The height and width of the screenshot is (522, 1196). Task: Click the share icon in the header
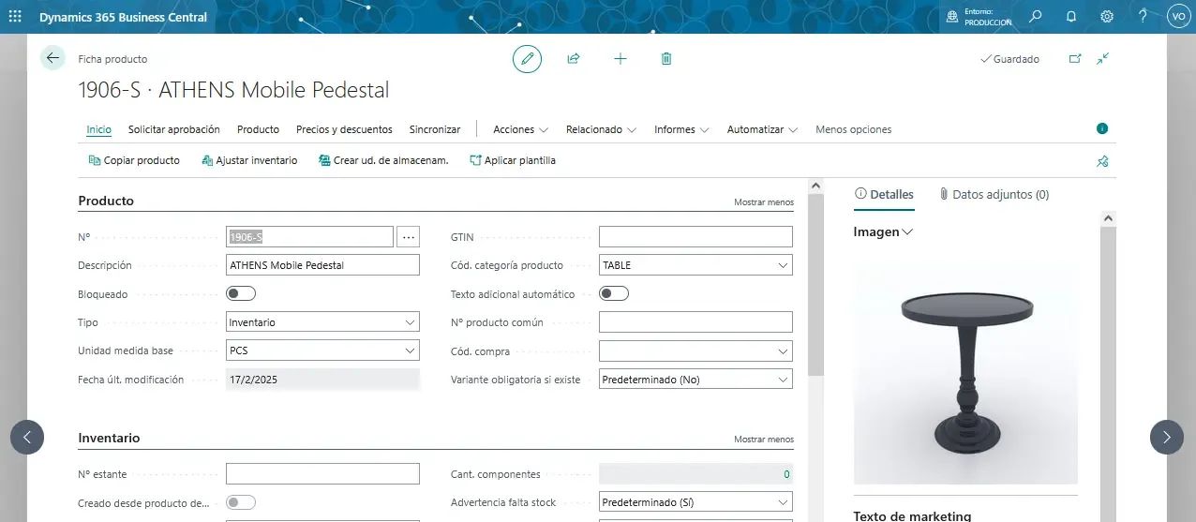click(574, 59)
